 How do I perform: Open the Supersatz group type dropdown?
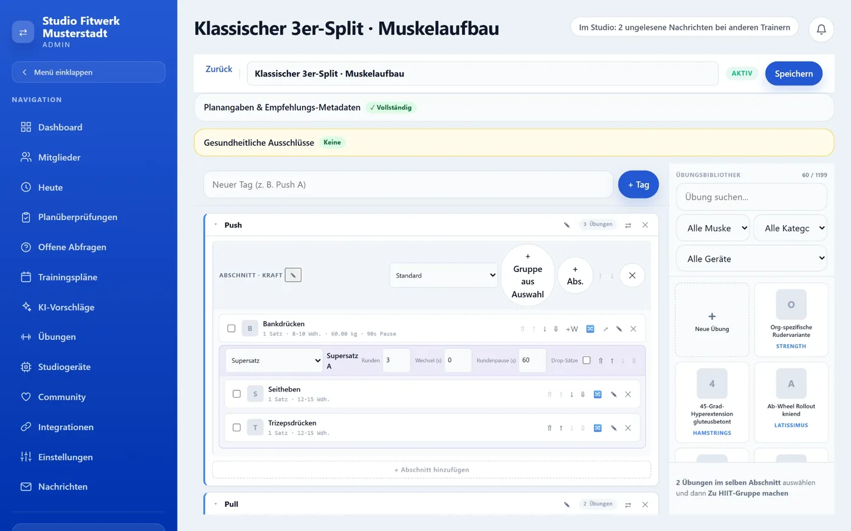click(x=274, y=360)
